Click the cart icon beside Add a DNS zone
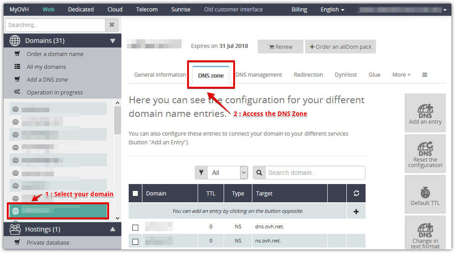Screen dimensions: 455x253 pos(17,79)
